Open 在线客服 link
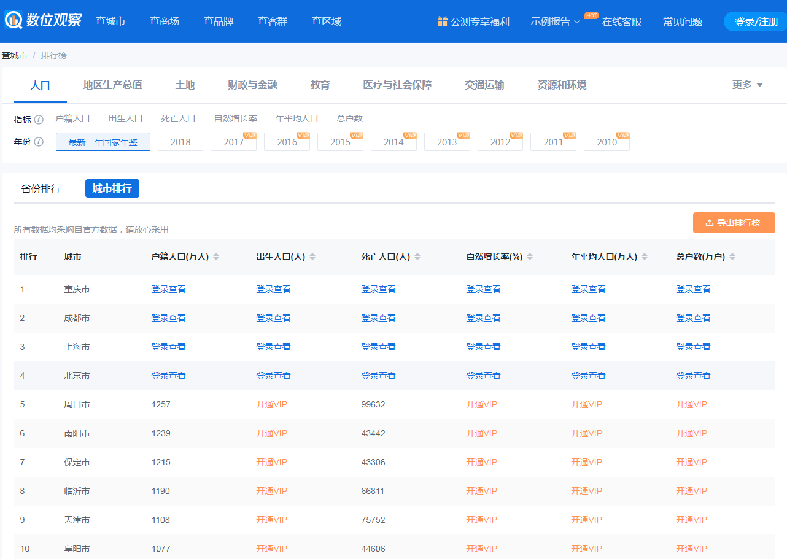This screenshot has height=559, width=787. coord(622,21)
